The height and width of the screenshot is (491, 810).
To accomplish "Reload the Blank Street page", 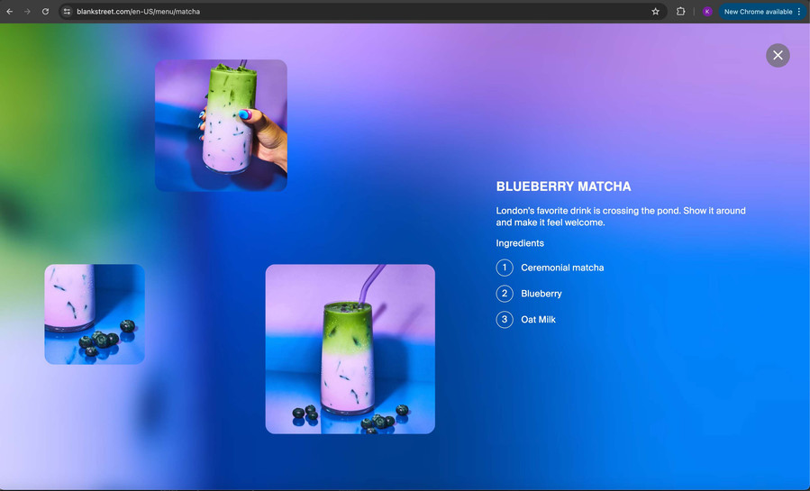I will pos(45,12).
